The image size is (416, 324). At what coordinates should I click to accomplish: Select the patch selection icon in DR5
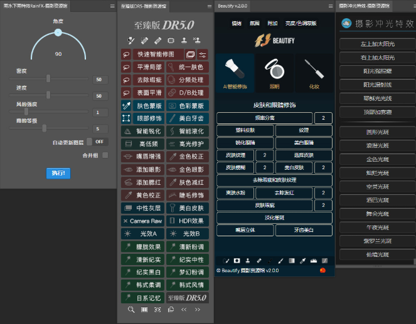point(171,41)
